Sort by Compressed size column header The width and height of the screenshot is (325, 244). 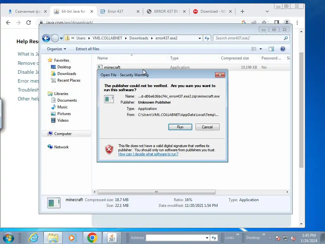pyautogui.click(x=235, y=58)
